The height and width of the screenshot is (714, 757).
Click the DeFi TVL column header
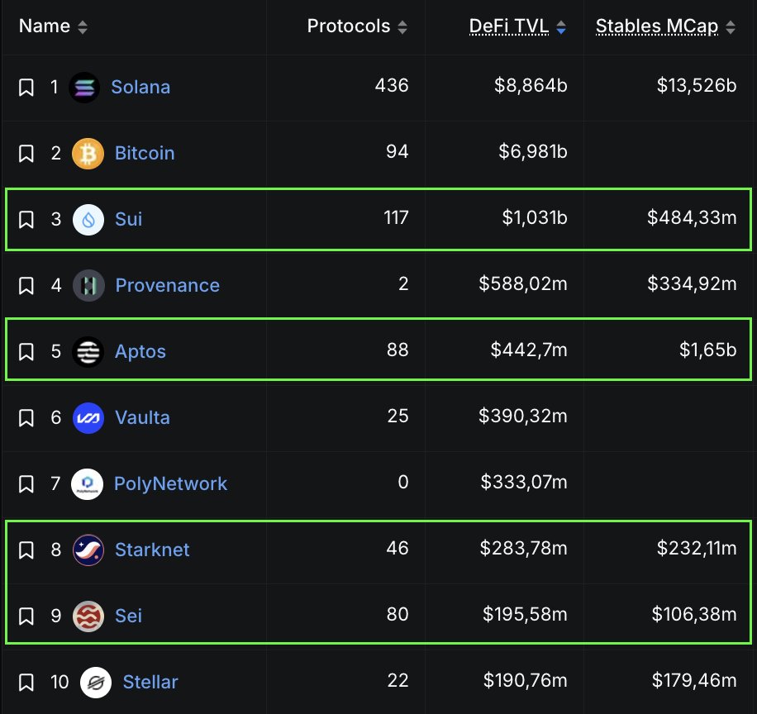[x=508, y=26]
